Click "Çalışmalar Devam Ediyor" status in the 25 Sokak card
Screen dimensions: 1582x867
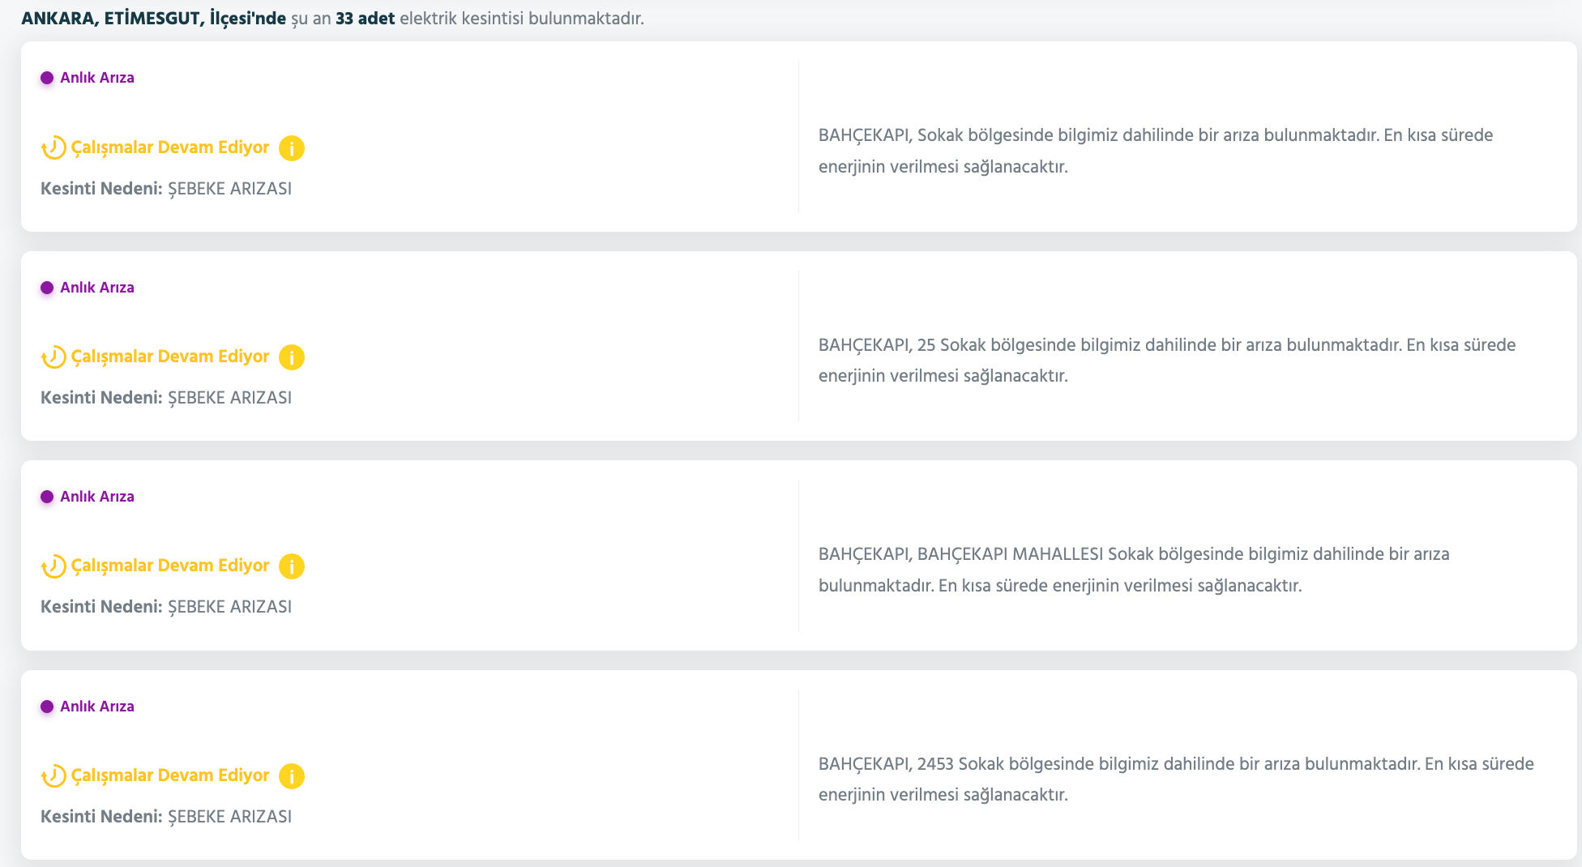(170, 357)
